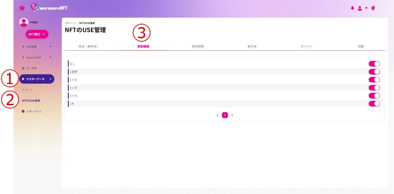Click the FT002 profile avatar
The width and height of the screenshot is (394, 194).
point(24,22)
